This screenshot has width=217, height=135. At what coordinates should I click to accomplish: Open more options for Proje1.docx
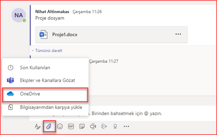pyautogui.click(x=178, y=34)
